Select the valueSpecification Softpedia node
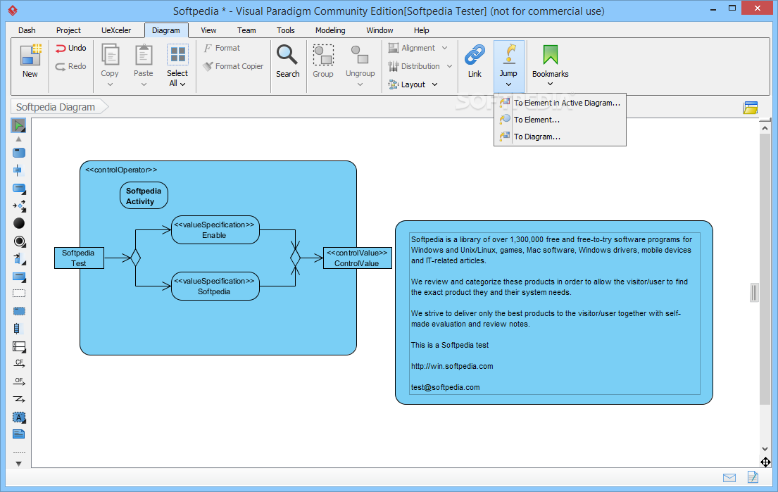Image resolution: width=778 pixels, height=492 pixels. 215,286
